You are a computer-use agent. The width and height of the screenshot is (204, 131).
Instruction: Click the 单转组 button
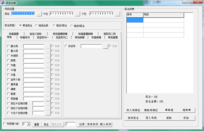pyautogui.click(x=169, y=110)
